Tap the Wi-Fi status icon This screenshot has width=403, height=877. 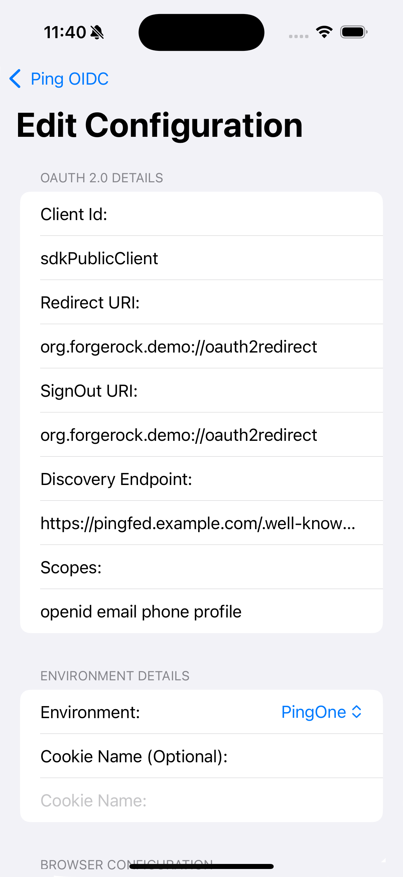(x=324, y=32)
